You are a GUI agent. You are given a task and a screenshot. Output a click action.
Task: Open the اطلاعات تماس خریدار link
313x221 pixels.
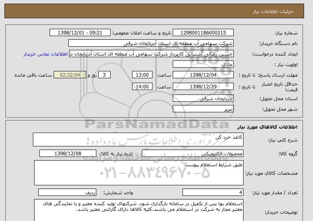click(45, 54)
